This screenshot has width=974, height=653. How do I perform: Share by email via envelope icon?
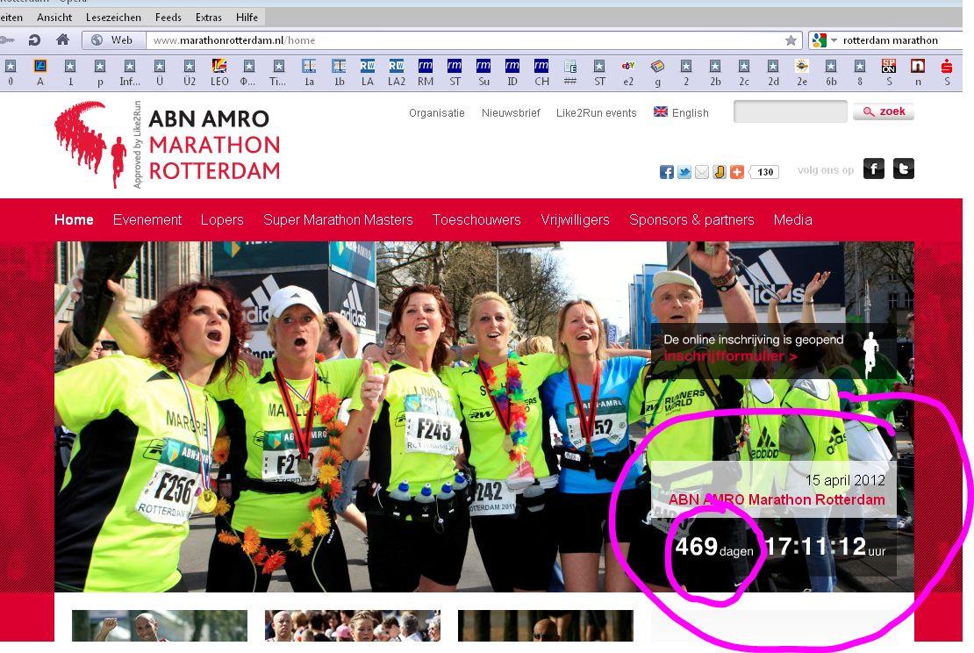[x=701, y=172]
